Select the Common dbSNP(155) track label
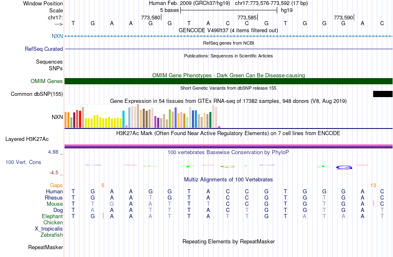This screenshot has height=257, width=393. [x=36, y=94]
